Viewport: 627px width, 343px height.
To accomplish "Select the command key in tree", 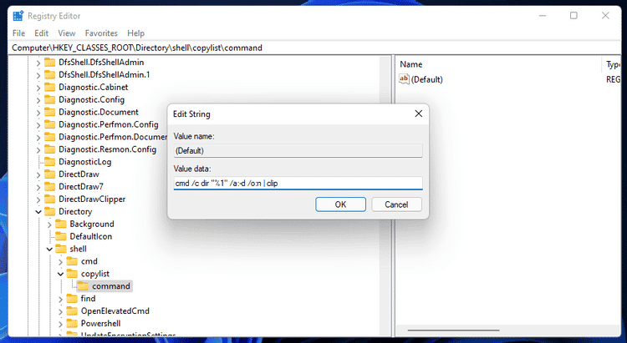I will pyautogui.click(x=110, y=286).
